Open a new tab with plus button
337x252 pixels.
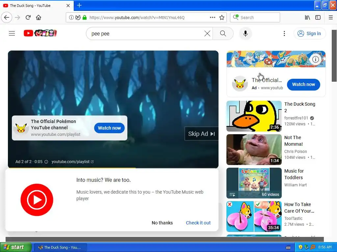pos(79,5)
